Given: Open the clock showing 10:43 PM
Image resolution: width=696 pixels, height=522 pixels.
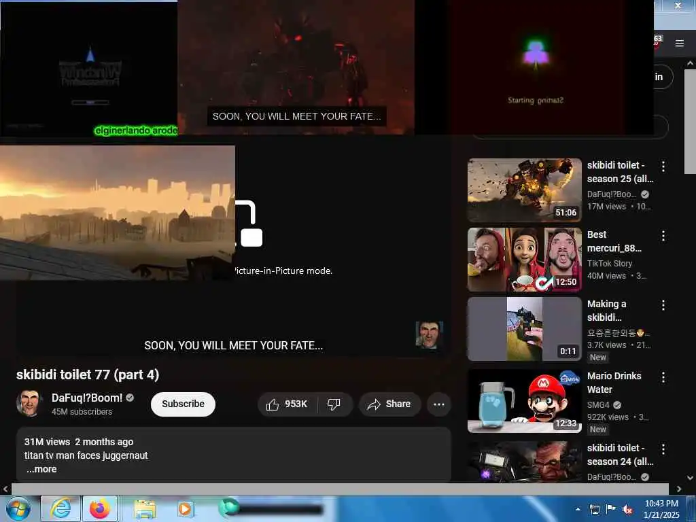Looking at the screenshot, I should click(661, 509).
